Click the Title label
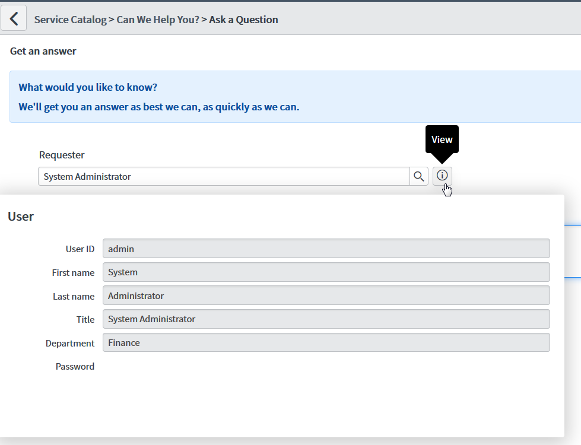The image size is (581, 445). pos(85,319)
